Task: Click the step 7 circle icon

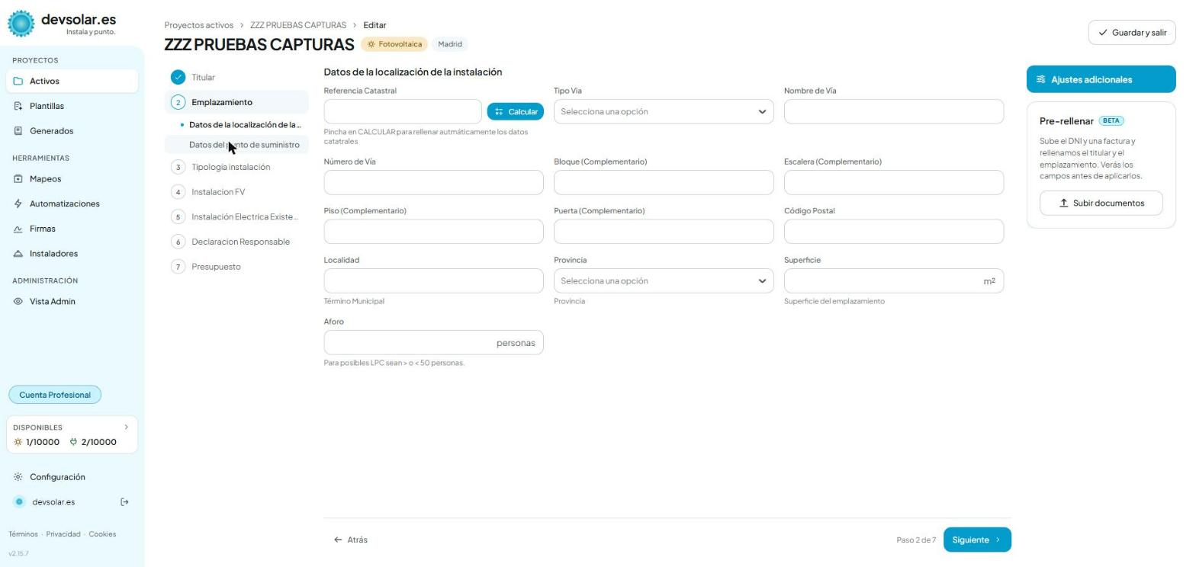Action: [178, 267]
